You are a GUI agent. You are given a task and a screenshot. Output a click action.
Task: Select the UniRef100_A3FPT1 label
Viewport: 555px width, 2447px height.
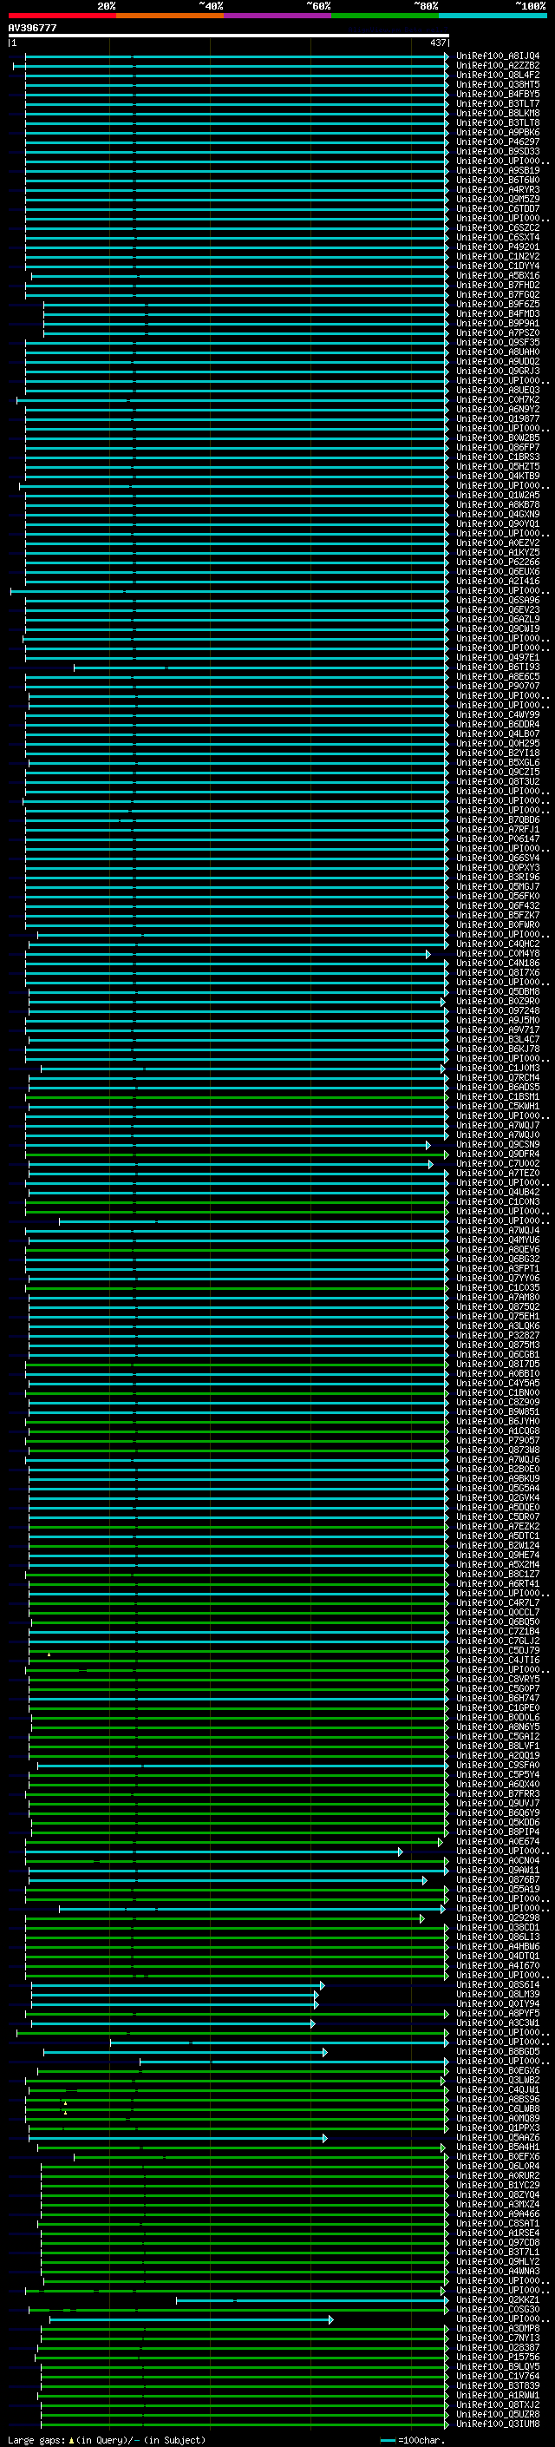coord(497,1269)
